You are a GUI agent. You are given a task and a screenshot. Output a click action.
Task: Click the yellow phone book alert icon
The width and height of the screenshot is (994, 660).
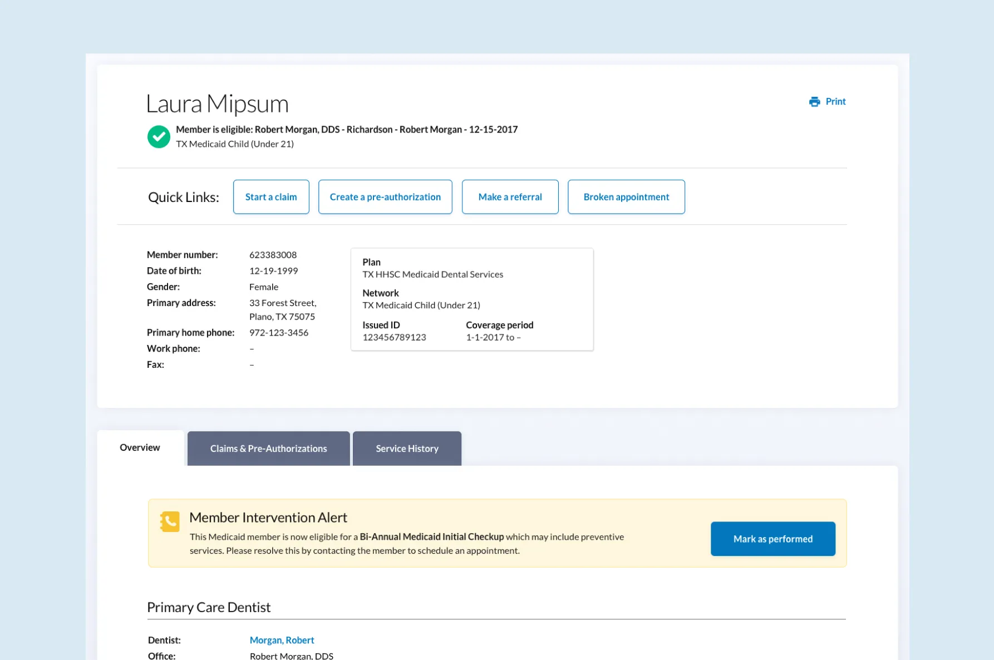170,521
